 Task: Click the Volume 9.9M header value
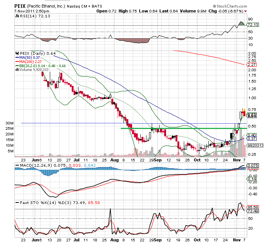[x=193, y=11]
